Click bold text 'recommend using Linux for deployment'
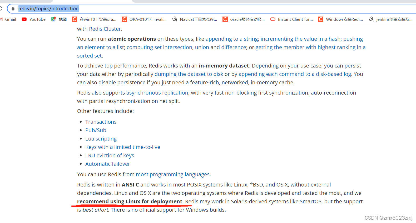This screenshot has width=416, height=223. click(130, 201)
